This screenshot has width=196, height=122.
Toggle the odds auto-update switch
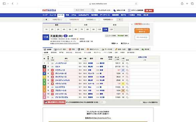point(103,102)
